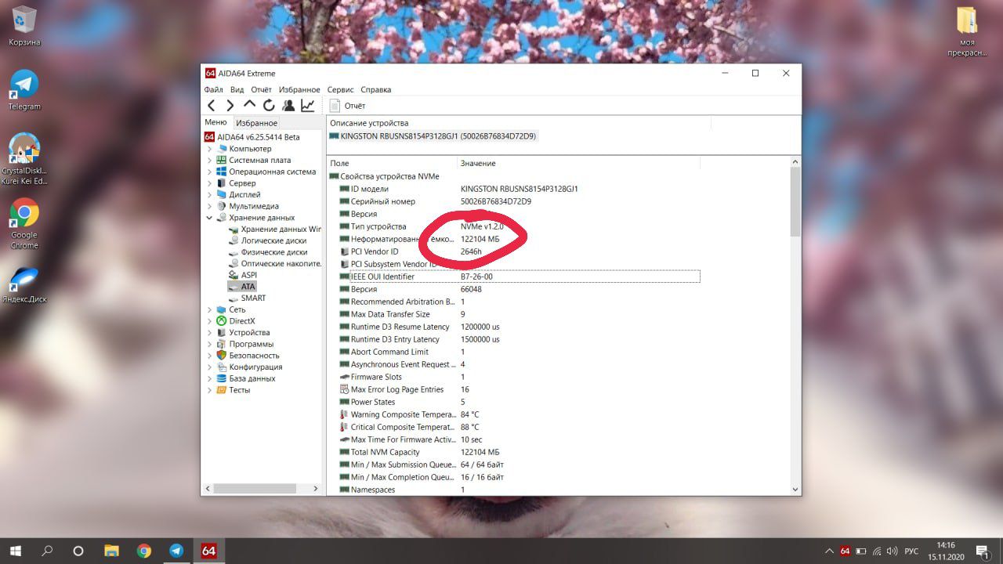This screenshot has width=1003, height=564.
Task: Click the Устройства icon in the tree
Action: point(222,332)
